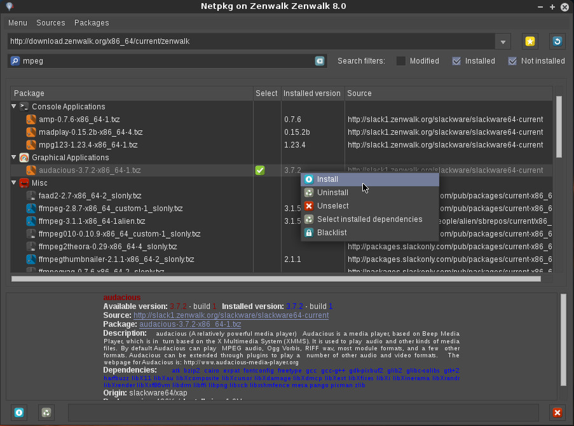The image size is (574, 426).
Task: Click the Netpkg application icon in title bar
Action: [10, 6]
